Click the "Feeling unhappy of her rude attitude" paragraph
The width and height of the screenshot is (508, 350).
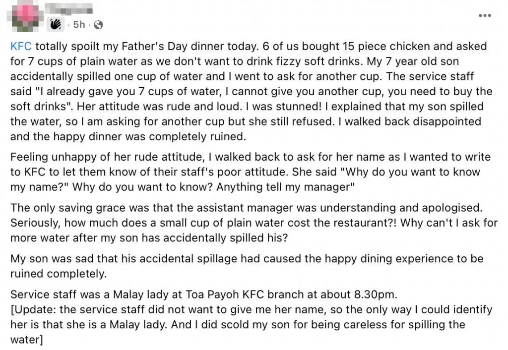pos(251,172)
